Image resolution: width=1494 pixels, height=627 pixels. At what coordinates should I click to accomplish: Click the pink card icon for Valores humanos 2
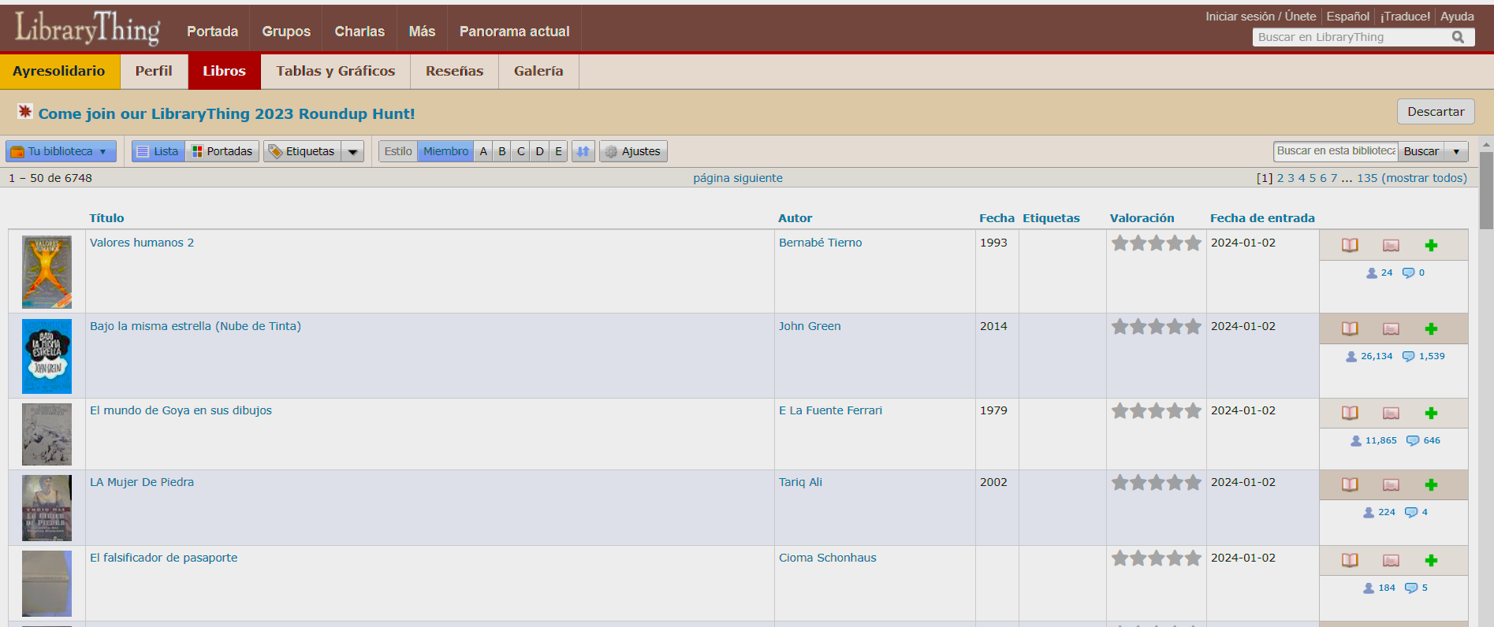click(1391, 246)
